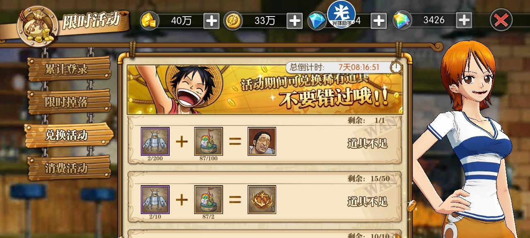View the golden badge reward item
This screenshot has height=238, width=530.
[262, 200]
